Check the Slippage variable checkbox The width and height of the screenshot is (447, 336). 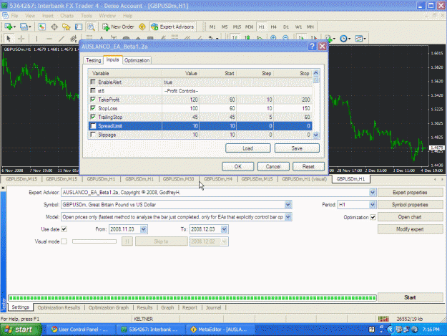point(93,135)
